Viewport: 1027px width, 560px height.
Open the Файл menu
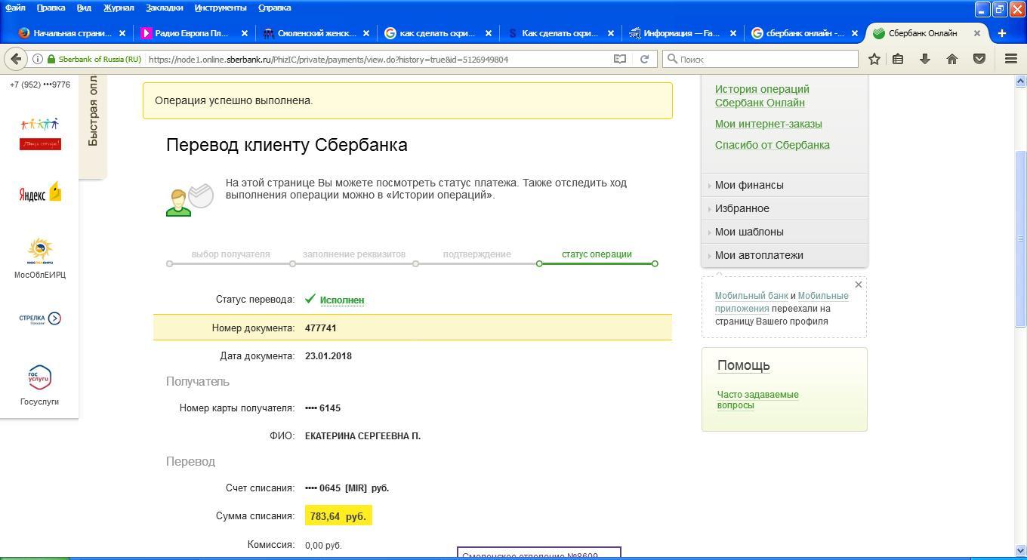tap(15, 8)
